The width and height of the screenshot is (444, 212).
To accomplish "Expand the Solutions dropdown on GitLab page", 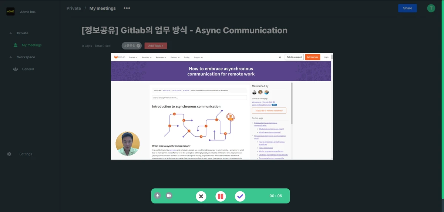I will (x=147, y=58).
